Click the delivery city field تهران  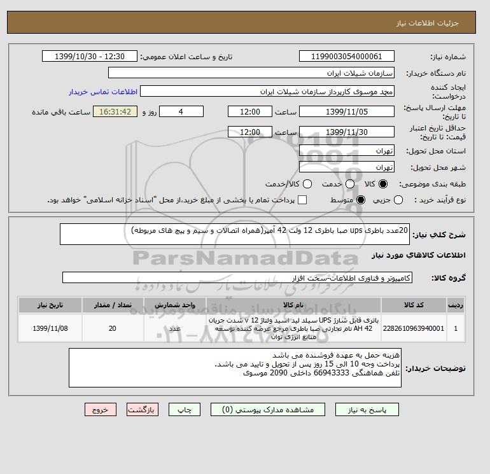click(x=347, y=167)
